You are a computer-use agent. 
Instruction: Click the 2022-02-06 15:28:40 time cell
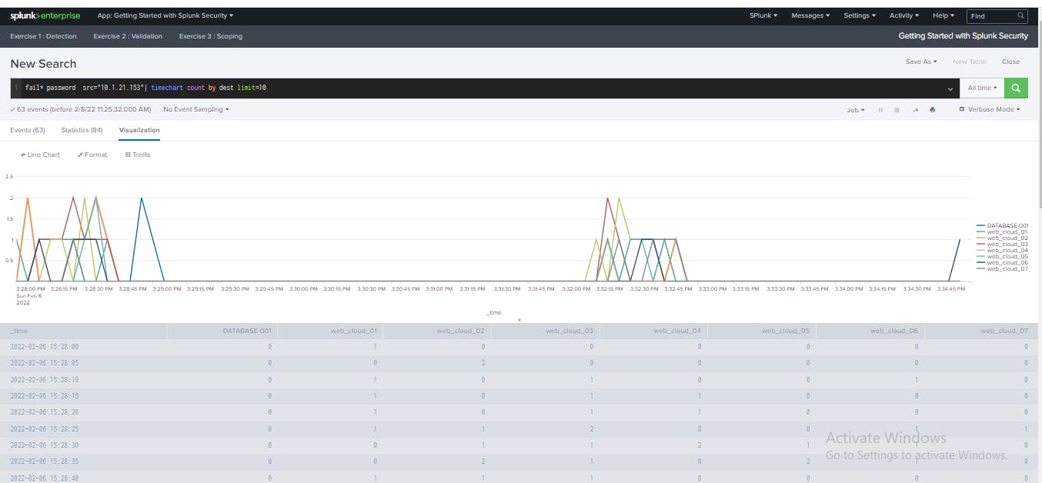(x=45, y=478)
